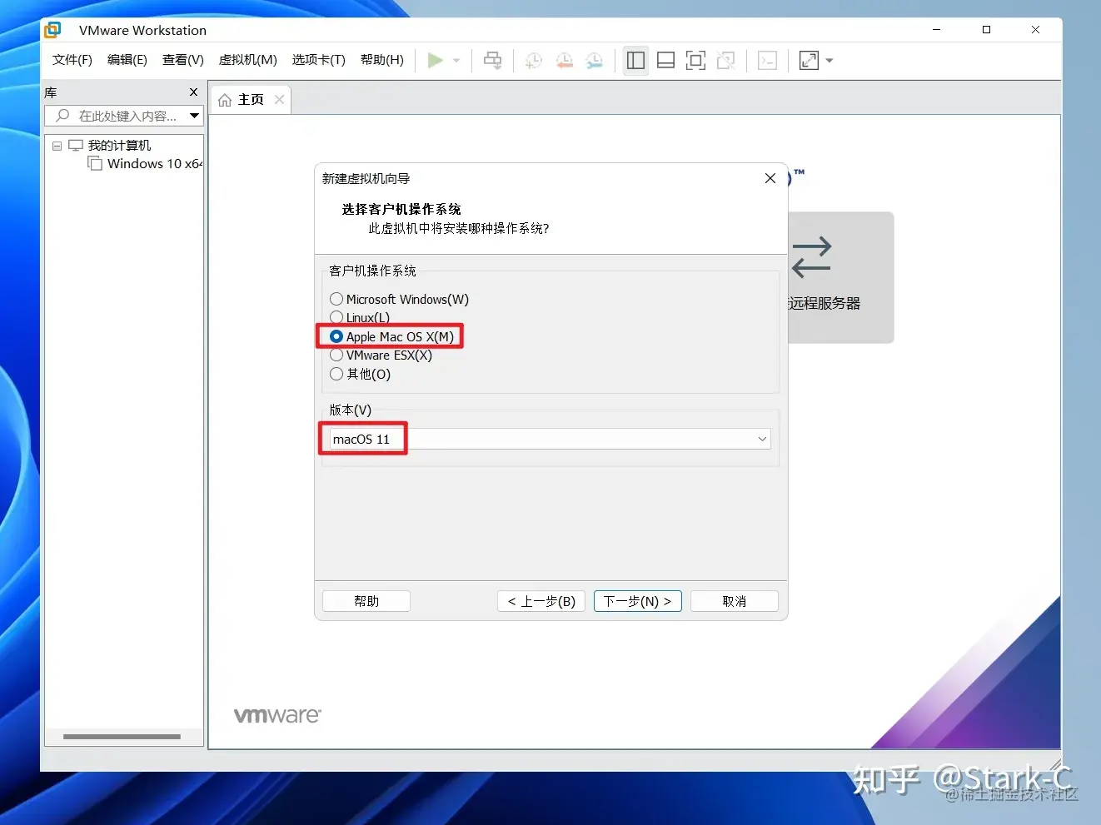The height and width of the screenshot is (825, 1101).
Task: Click the Send Ctrl+Alt+Del toolbar icon
Action: tap(493, 60)
